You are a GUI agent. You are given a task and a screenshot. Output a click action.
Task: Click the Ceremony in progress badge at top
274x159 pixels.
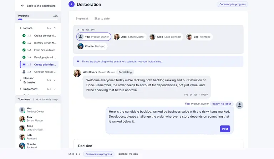(x=232, y=4)
